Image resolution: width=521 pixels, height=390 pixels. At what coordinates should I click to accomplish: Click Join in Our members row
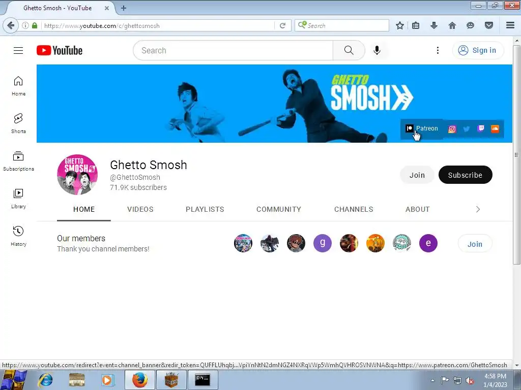coord(475,244)
